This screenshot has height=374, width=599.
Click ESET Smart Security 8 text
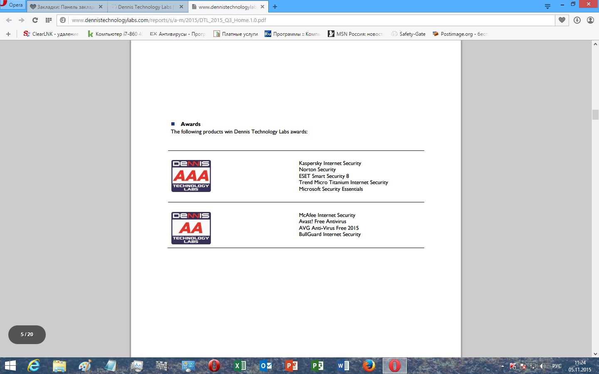[324, 176]
